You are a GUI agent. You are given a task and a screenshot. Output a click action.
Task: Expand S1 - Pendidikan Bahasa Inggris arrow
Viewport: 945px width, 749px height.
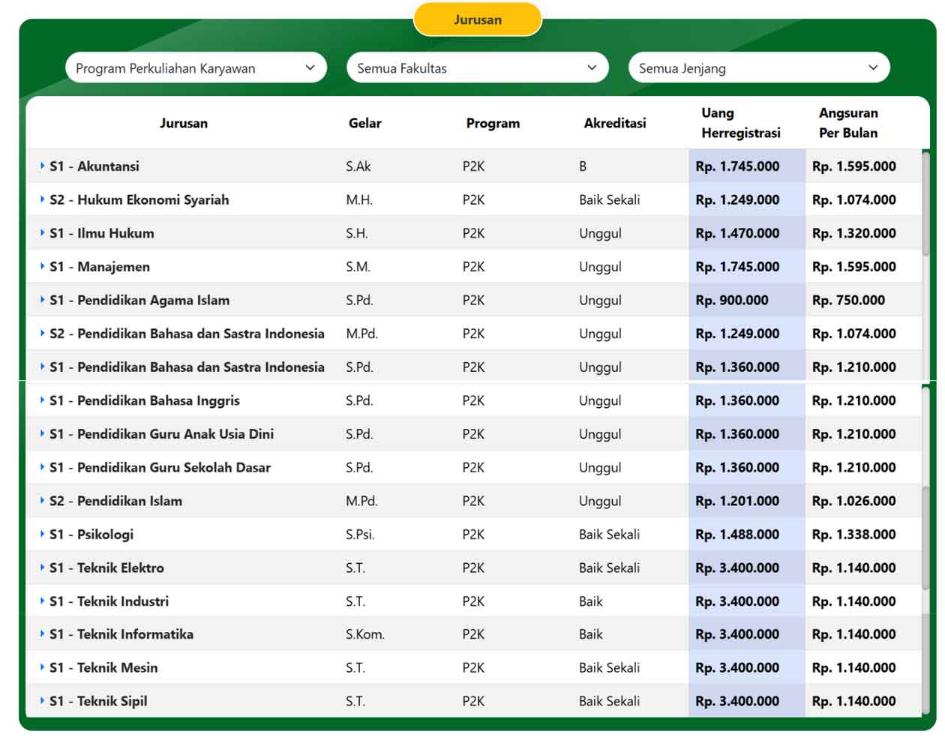tap(42, 400)
